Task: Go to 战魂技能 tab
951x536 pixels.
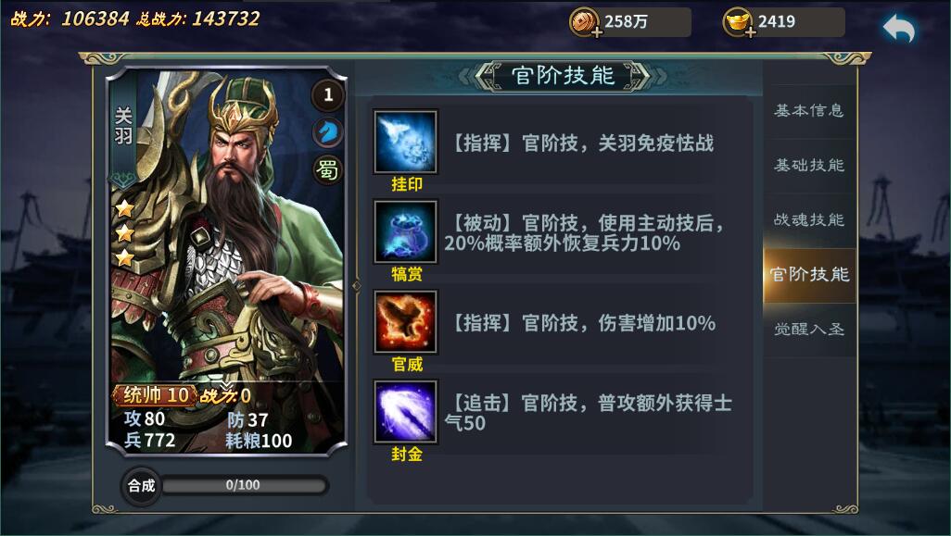Action: (809, 219)
